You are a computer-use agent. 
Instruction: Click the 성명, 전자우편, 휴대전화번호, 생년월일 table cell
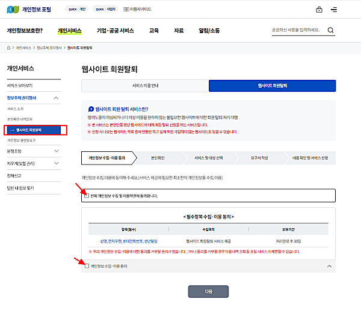(129, 241)
